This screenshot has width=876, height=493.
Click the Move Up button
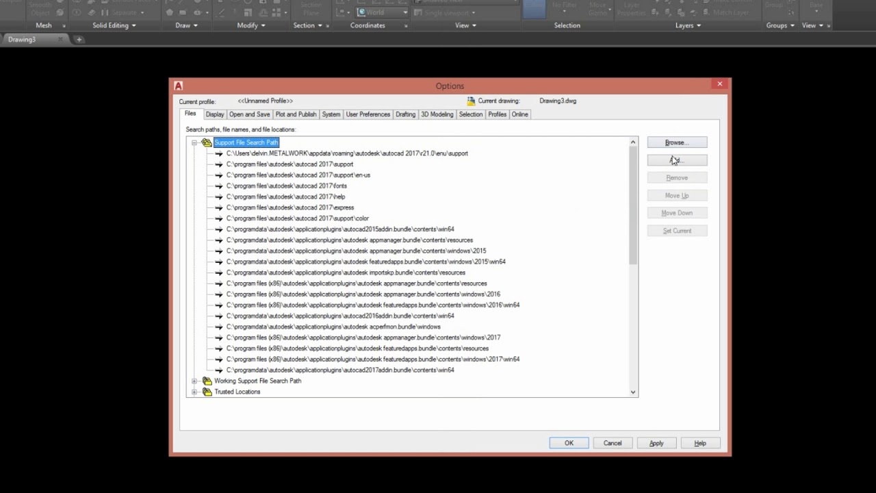pyautogui.click(x=677, y=196)
